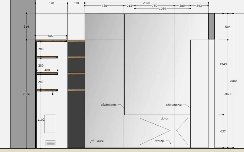This screenshot has width=244, height=152.
Task: Select the 514 height dimension
Action: point(27,27)
